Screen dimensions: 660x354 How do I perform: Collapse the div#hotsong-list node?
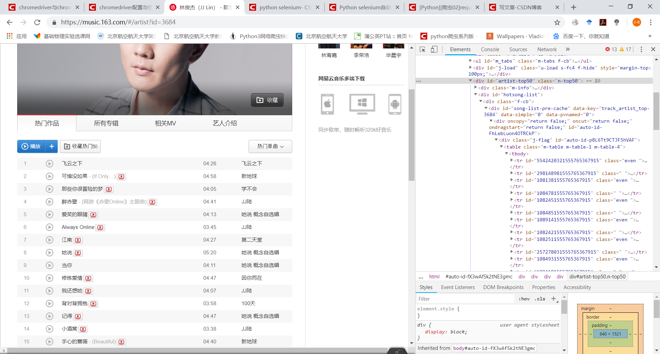point(475,95)
